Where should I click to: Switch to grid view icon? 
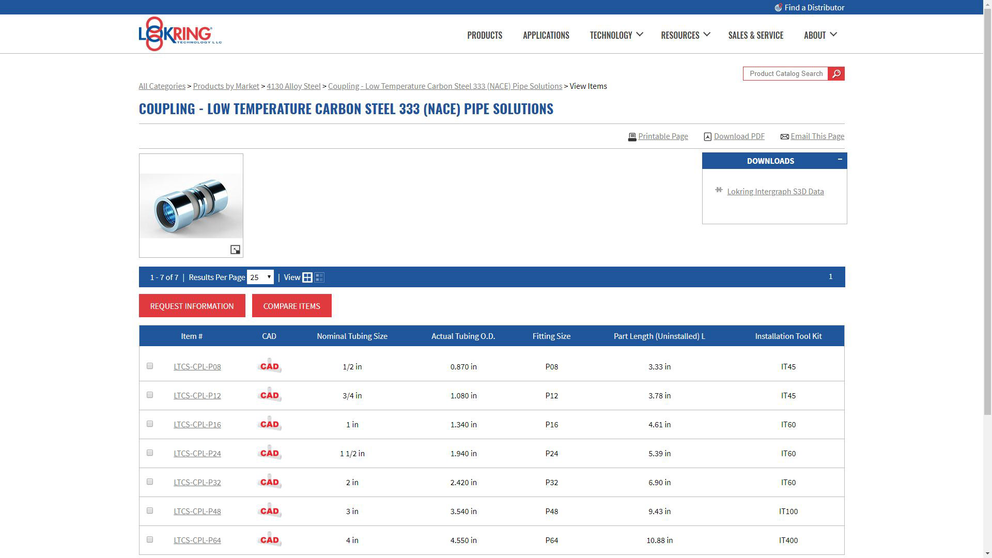click(307, 277)
